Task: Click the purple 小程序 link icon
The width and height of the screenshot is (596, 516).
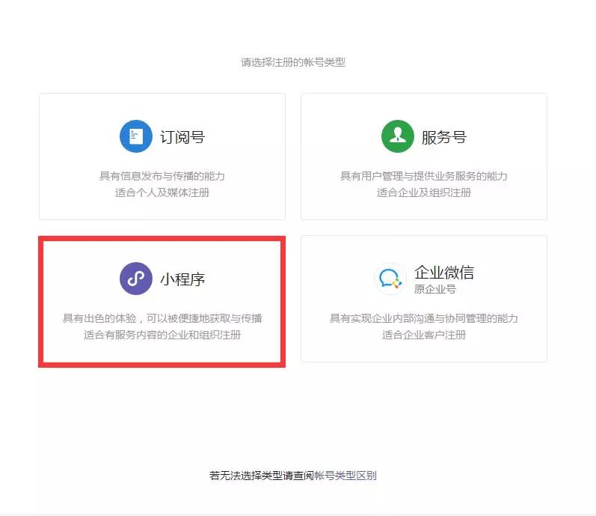Action: (135, 279)
